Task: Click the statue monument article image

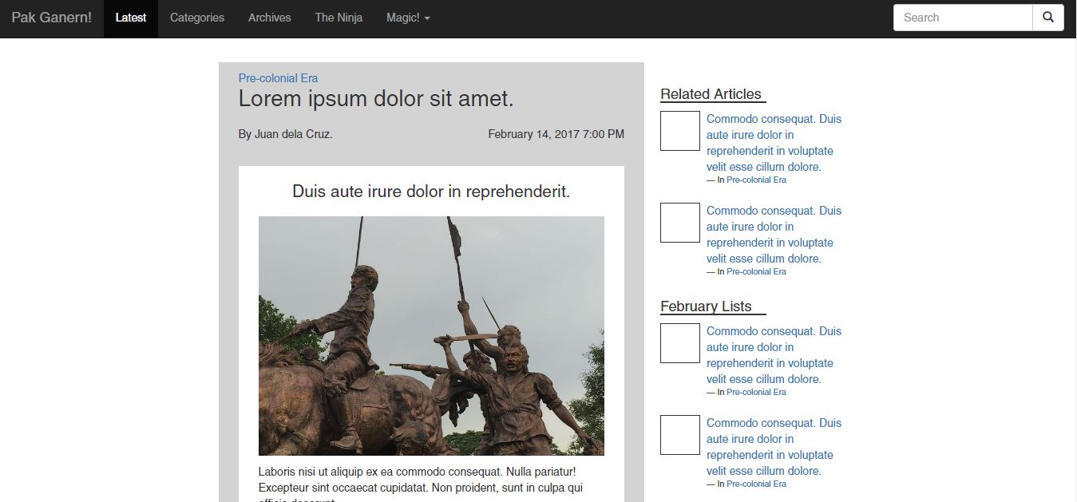Action: (x=431, y=335)
